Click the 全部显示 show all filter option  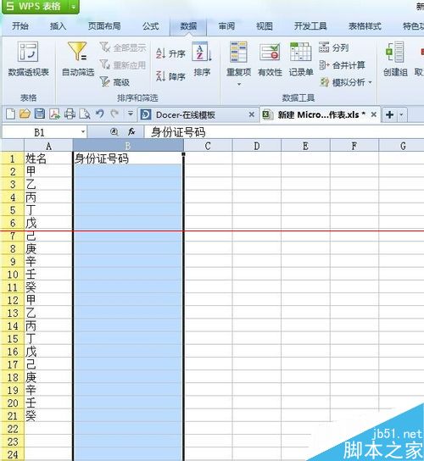[123, 47]
